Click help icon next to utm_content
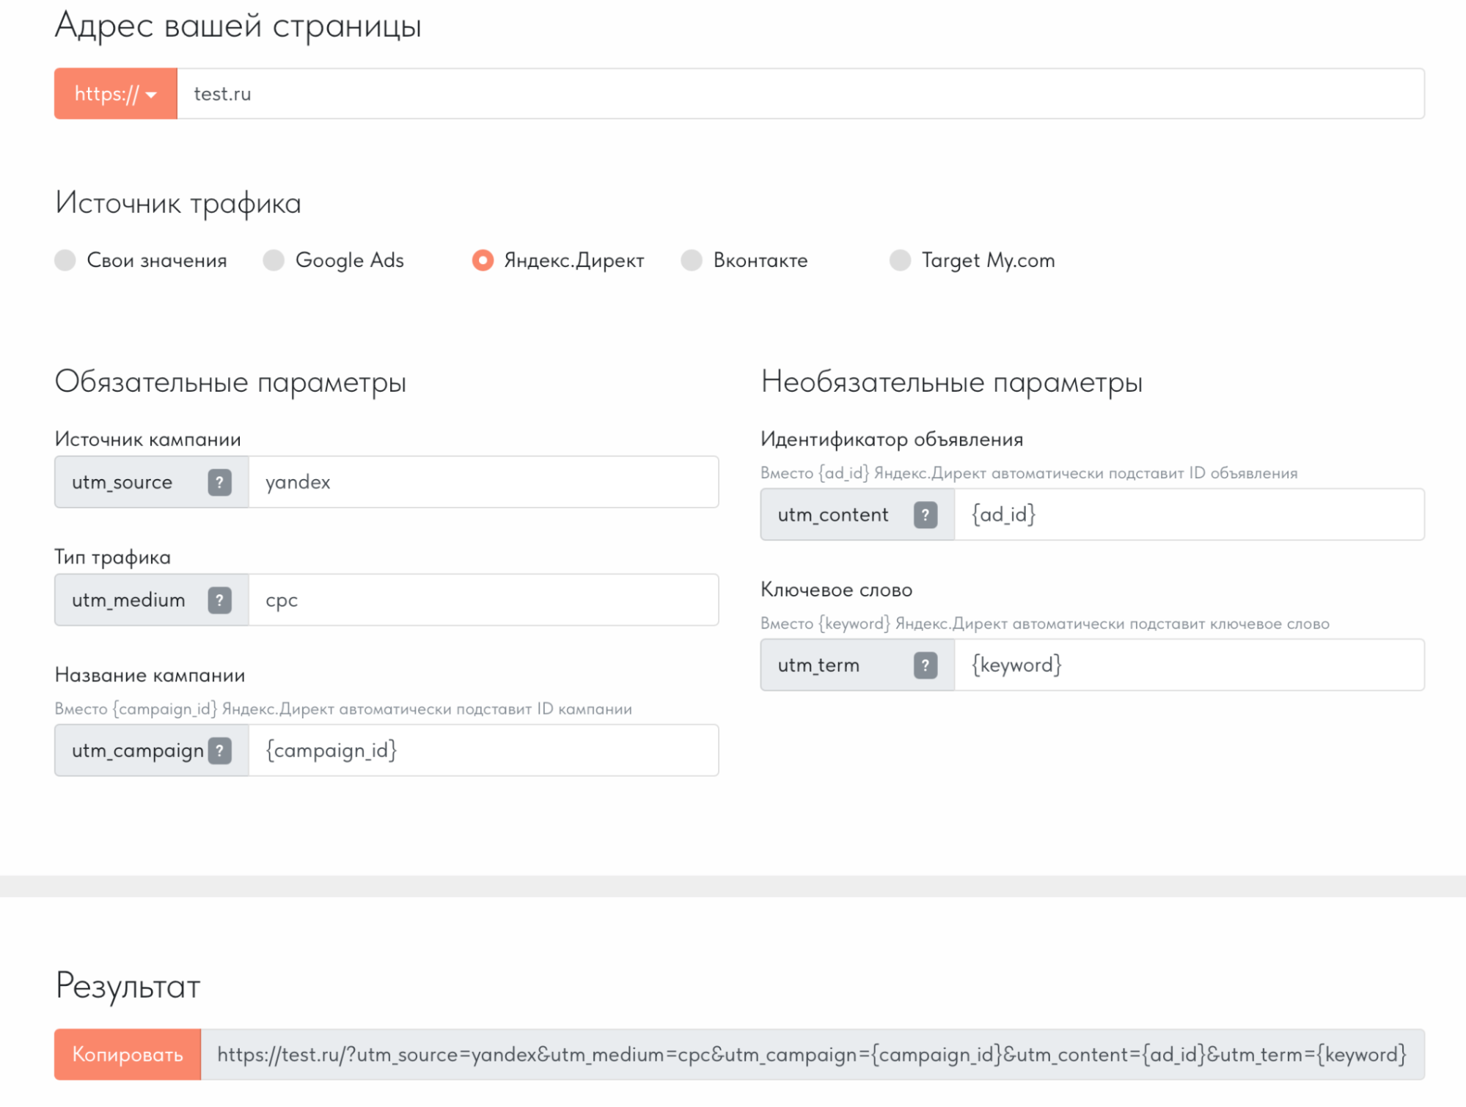Image resolution: width=1466 pixels, height=1107 pixels. coord(926,515)
